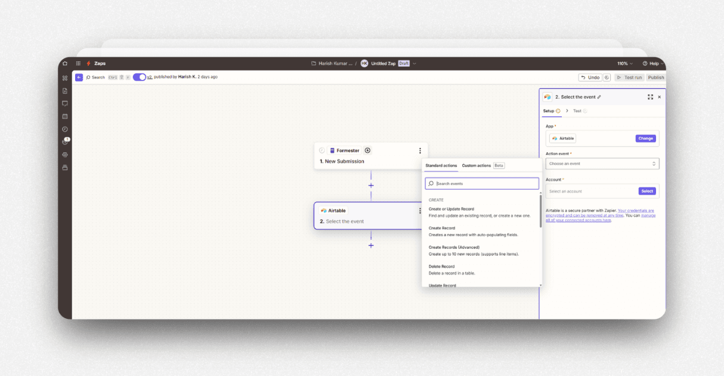This screenshot has width=724, height=376.
Task: Open the Choose an event dropdown
Action: click(x=602, y=164)
